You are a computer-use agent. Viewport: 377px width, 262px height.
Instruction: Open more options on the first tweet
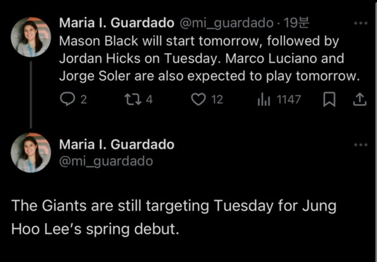360,23
